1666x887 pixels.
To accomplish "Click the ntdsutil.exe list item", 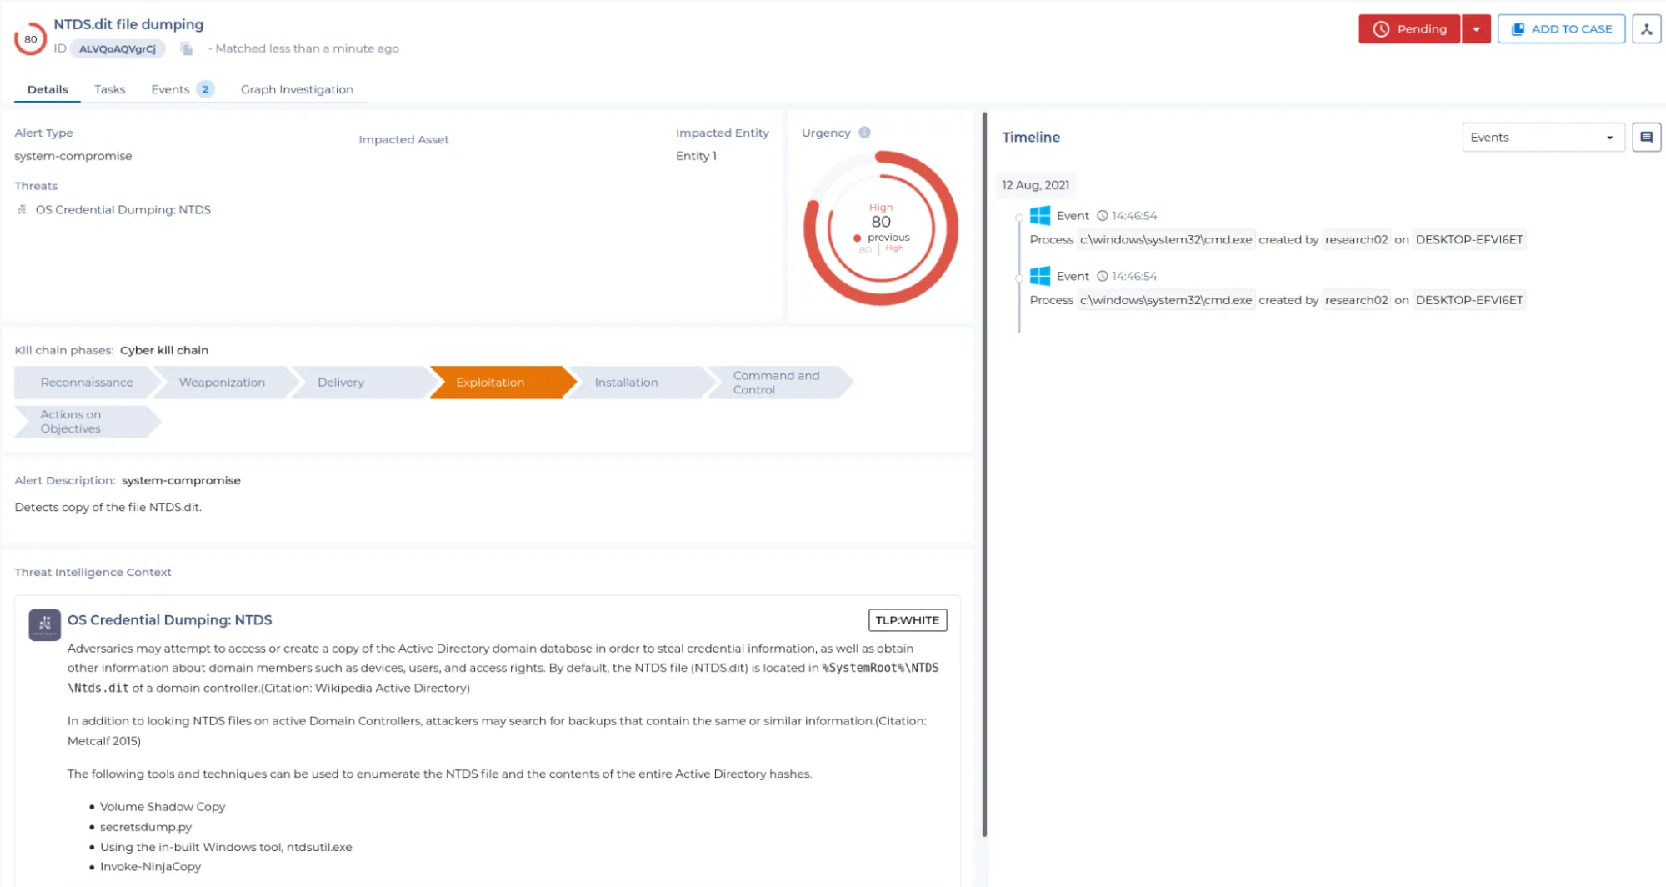I will (x=226, y=847).
